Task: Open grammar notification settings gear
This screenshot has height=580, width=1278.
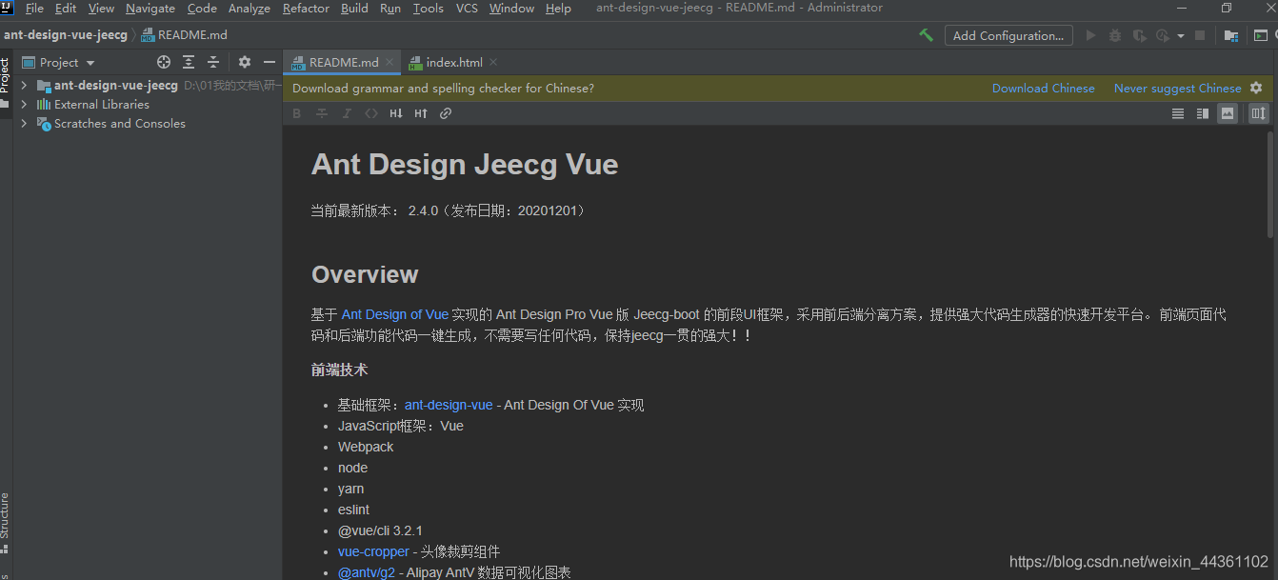Action: click(x=1256, y=88)
